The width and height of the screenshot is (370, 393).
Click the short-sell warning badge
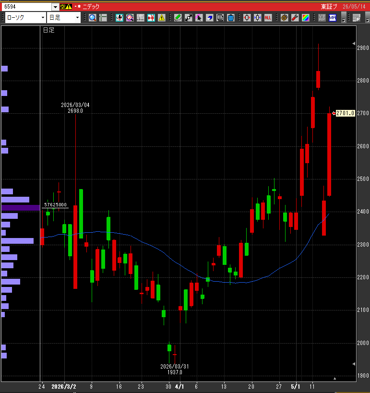pyautogui.click(x=66, y=7)
